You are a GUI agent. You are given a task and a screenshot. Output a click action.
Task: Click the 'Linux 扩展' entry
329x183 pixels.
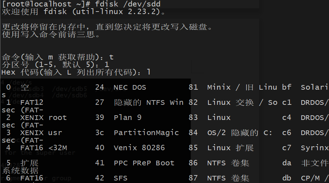click(230, 148)
